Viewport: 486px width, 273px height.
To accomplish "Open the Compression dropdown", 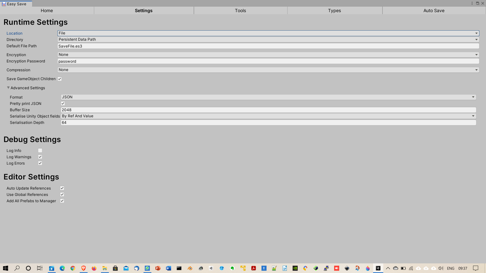I will (x=268, y=70).
